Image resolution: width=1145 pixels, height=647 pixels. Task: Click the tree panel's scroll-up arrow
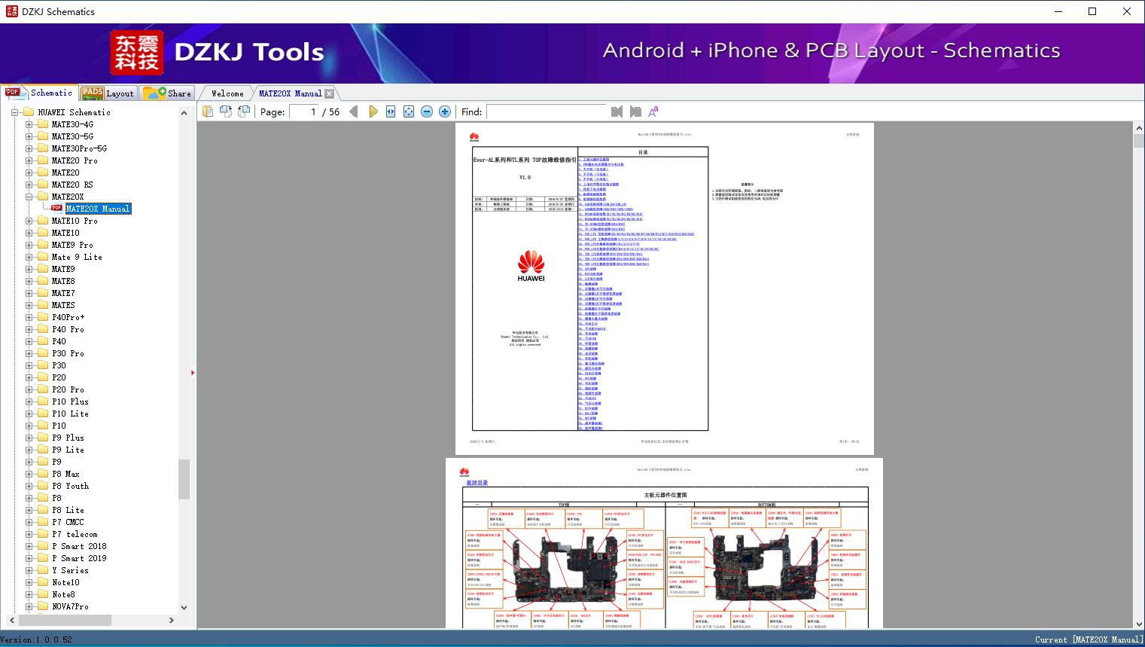184,113
